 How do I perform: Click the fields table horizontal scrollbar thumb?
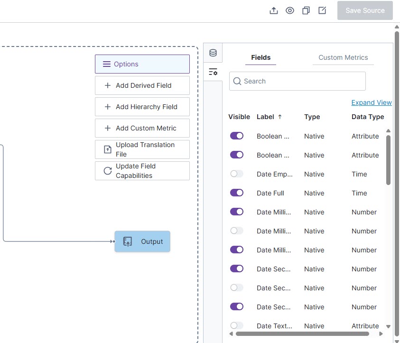pos(302,334)
